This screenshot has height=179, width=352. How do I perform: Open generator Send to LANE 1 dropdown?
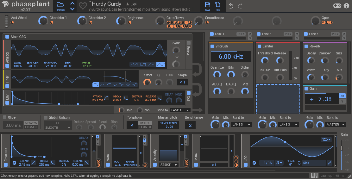180,110
